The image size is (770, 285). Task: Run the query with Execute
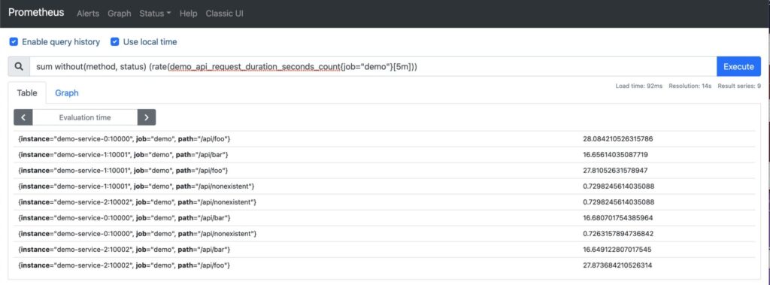(x=738, y=66)
